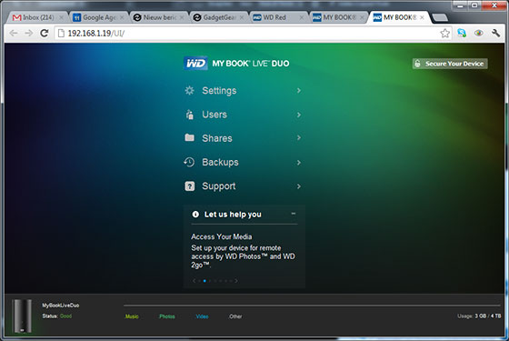Click the Users icon
Screen dimensions: 509x341
coord(190,115)
